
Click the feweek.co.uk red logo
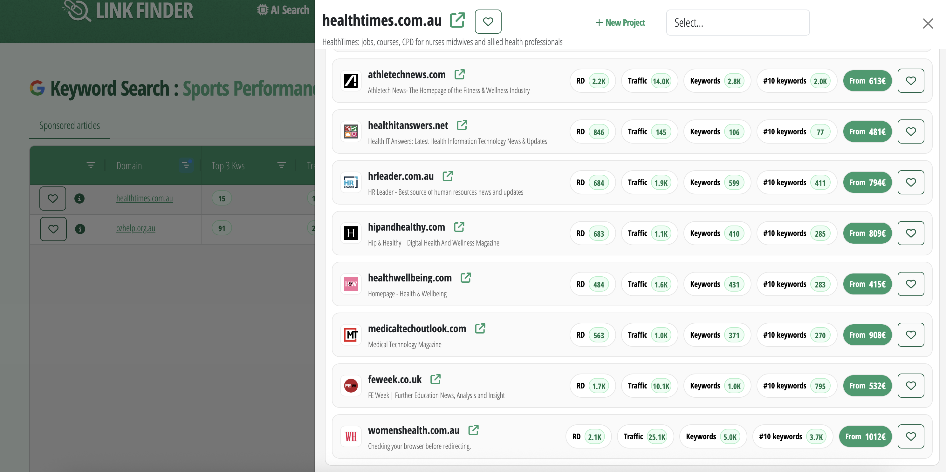(x=351, y=386)
